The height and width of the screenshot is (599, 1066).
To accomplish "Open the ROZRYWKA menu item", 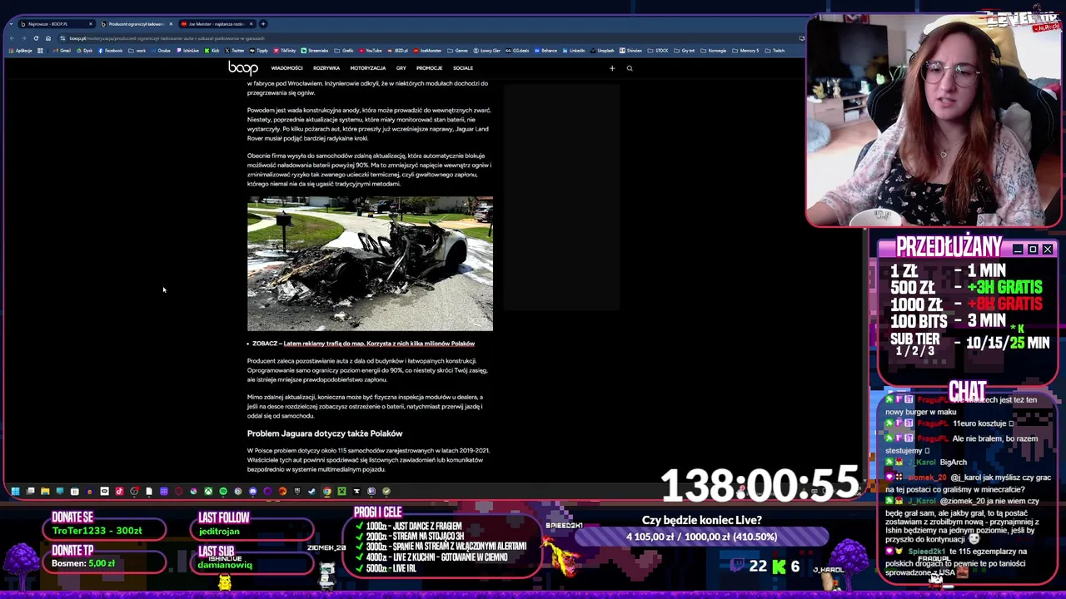I will pos(326,68).
